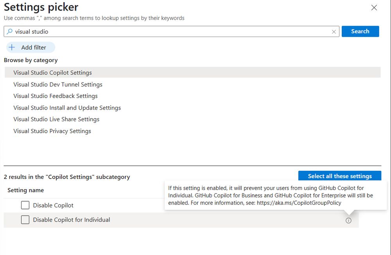The height and width of the screenshot is (255, 391).
Task: Open Visual Studio Copilot Settings category
Action: click(192, 73)
